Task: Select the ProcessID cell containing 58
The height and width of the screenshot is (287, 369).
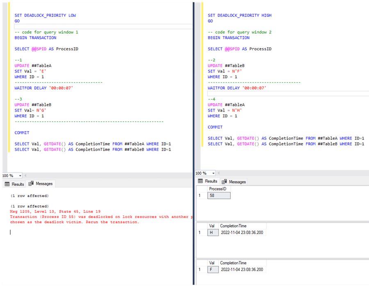Action: coord(219,196)
